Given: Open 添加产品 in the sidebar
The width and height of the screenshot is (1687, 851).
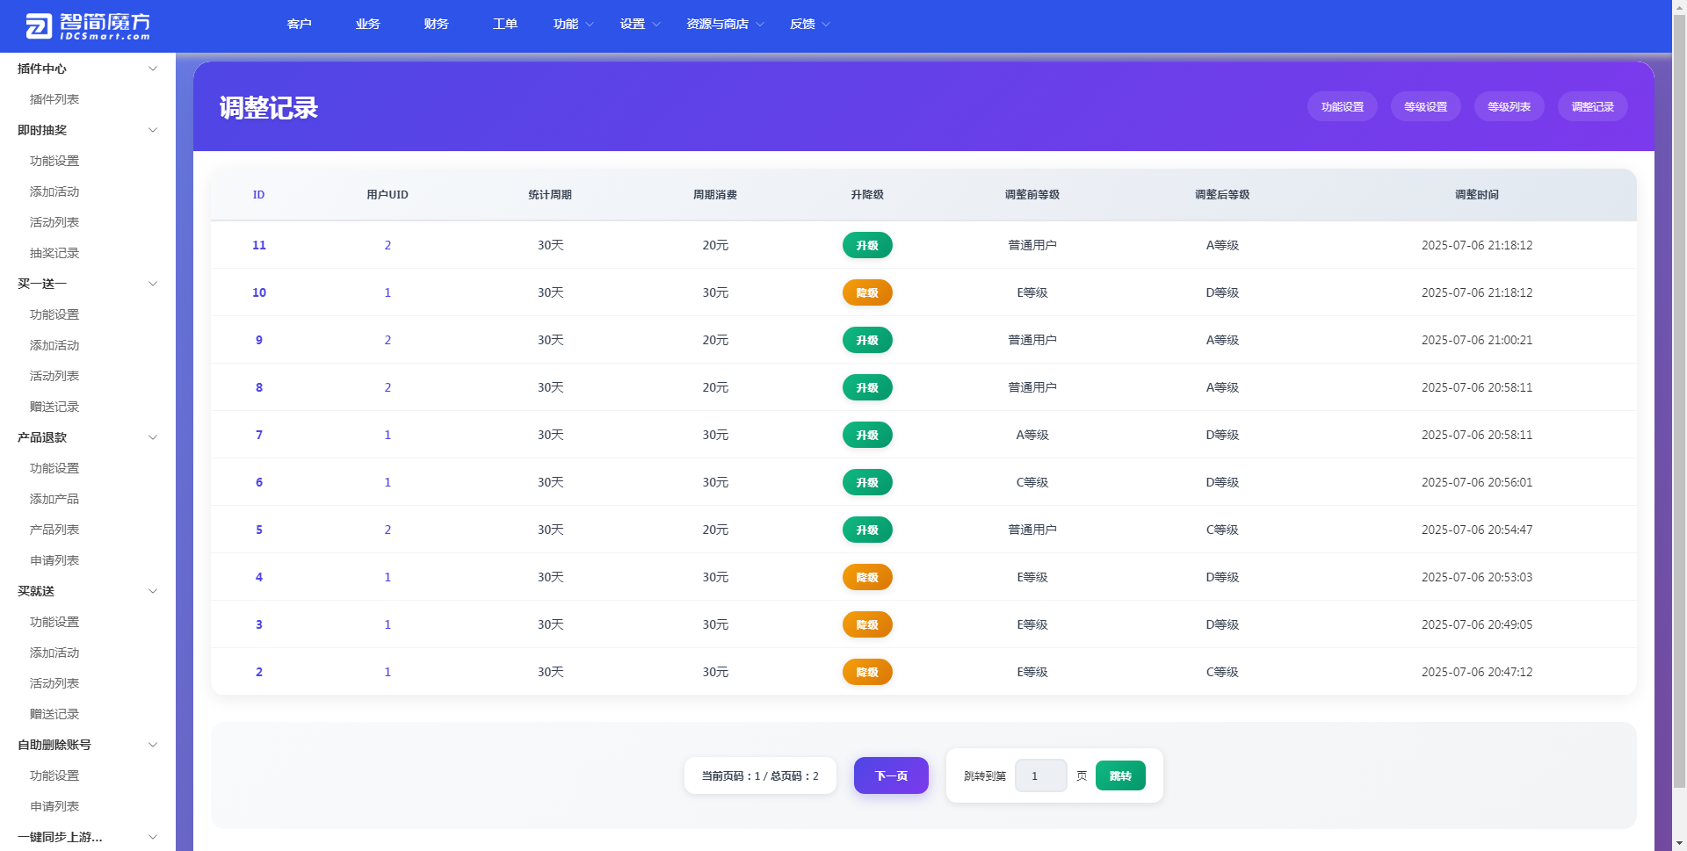Looking at the screenshot, I should (54, 499).
